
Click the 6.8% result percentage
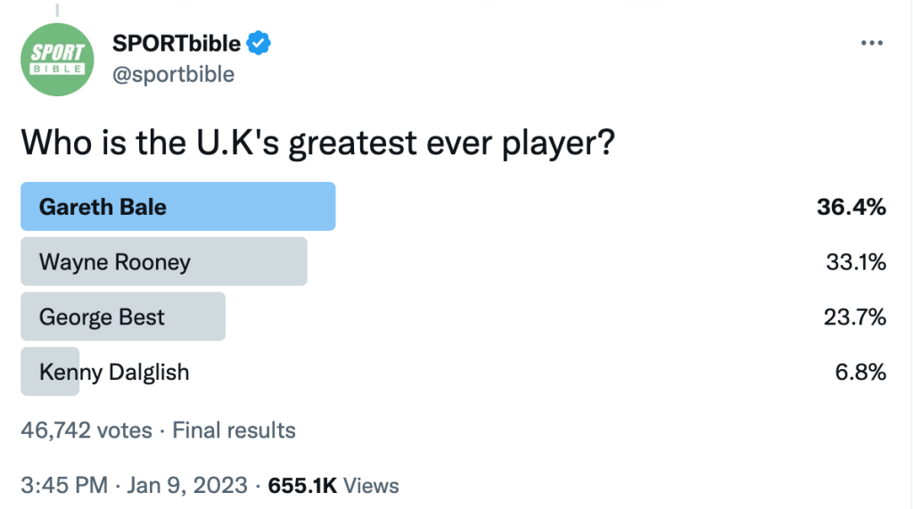tap(860, 372)
